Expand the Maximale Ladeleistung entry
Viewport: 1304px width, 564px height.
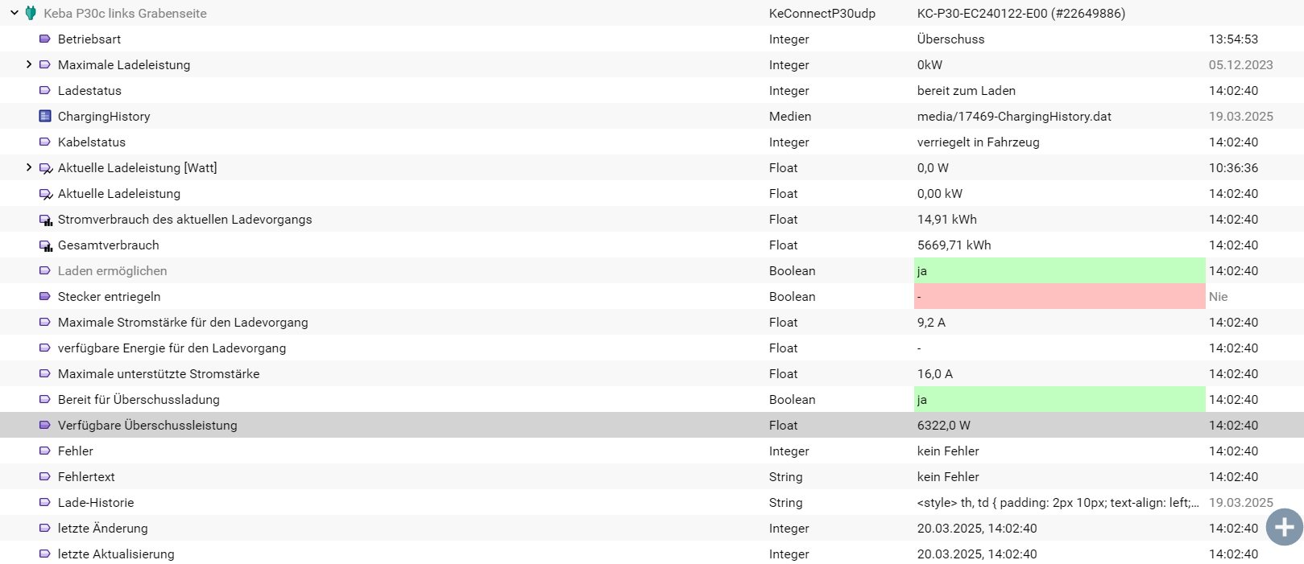(x=29, y=64)
